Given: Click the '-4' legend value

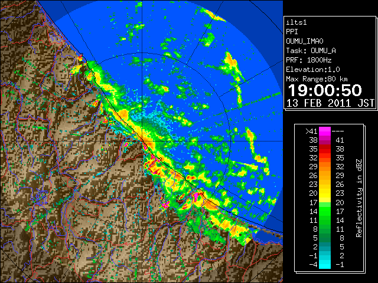Looking at the screenshot, I should pos(313,265).
